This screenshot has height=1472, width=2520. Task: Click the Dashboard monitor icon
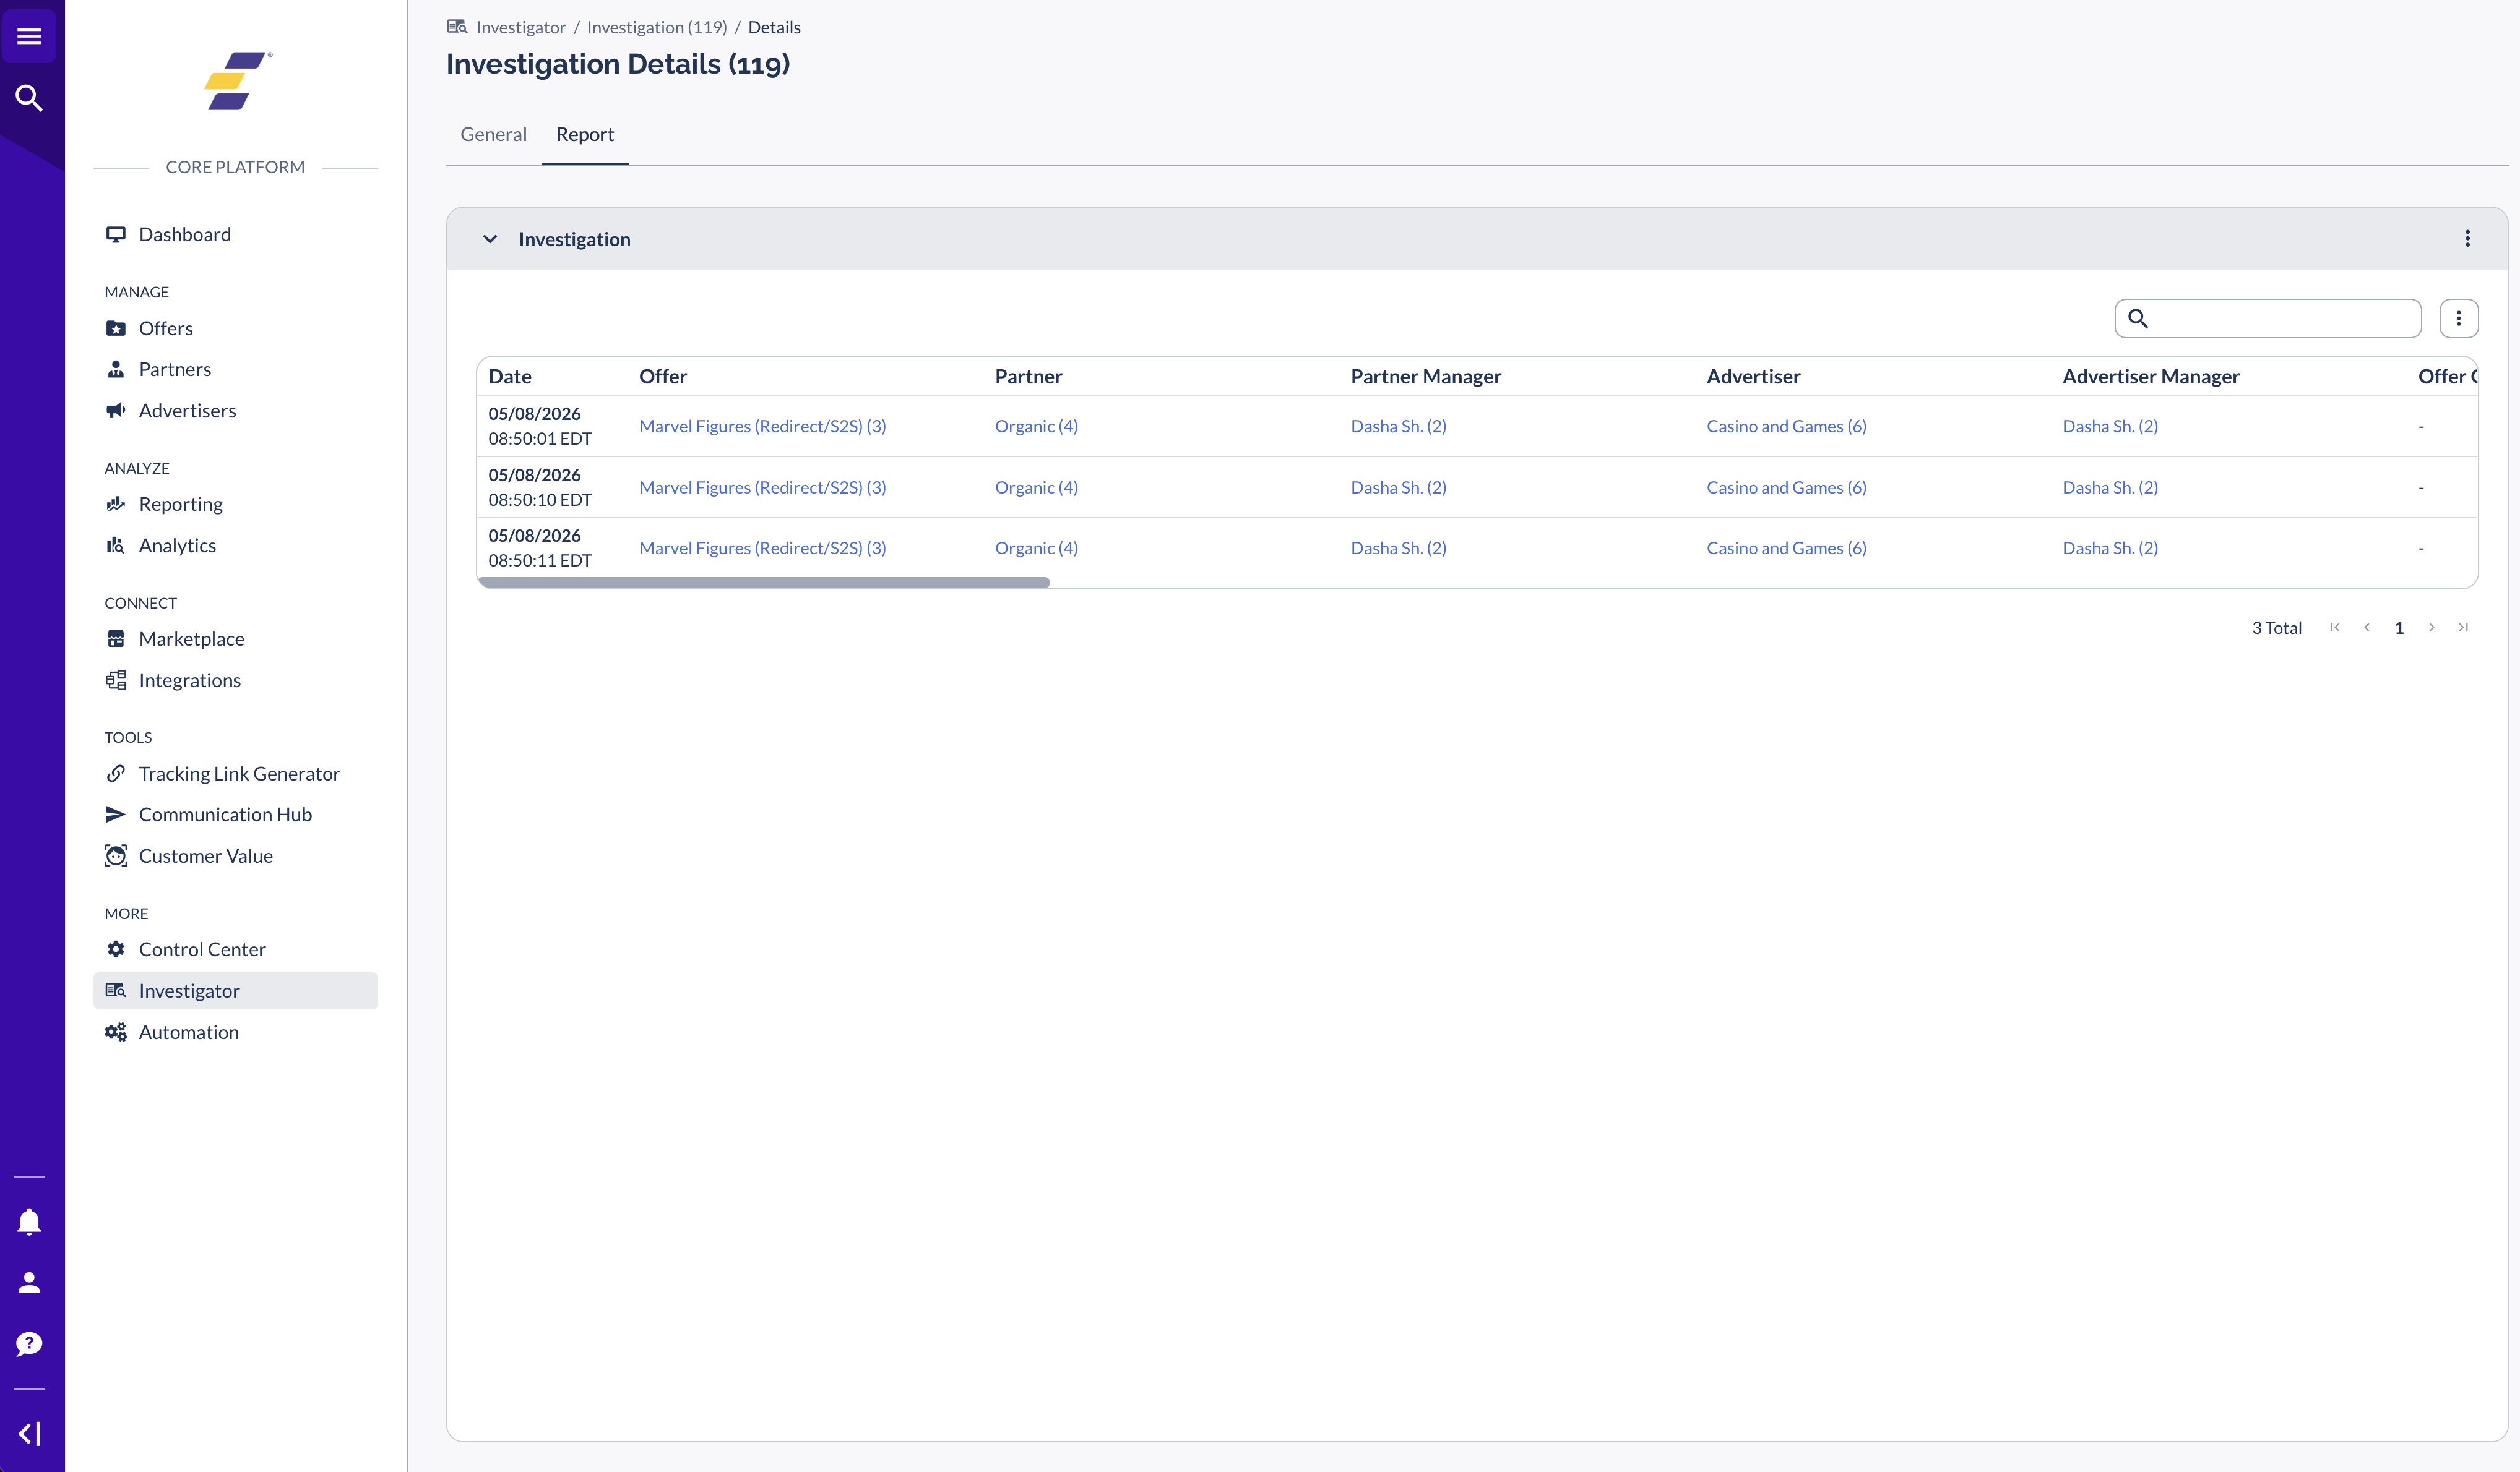(x=116, y=235)
